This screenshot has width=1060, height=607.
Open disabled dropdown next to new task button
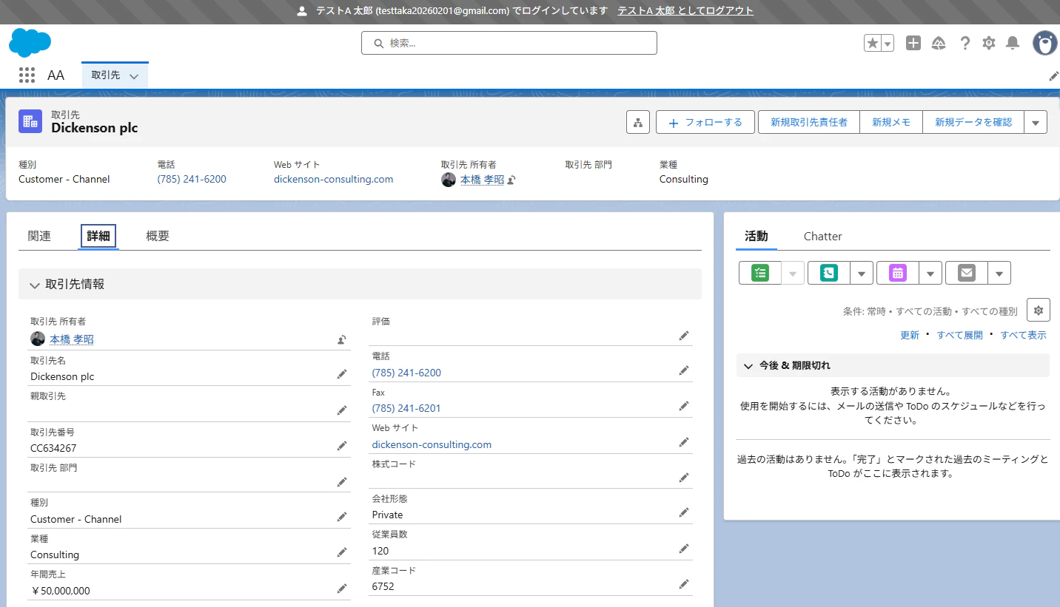tap(793, 274)
